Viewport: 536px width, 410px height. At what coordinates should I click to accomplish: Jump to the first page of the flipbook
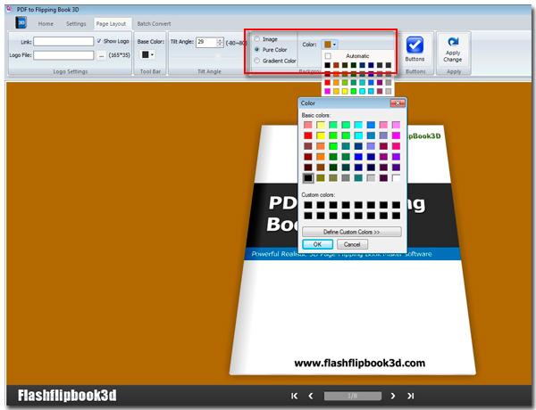pyautogui.click(x=294, y=396)
